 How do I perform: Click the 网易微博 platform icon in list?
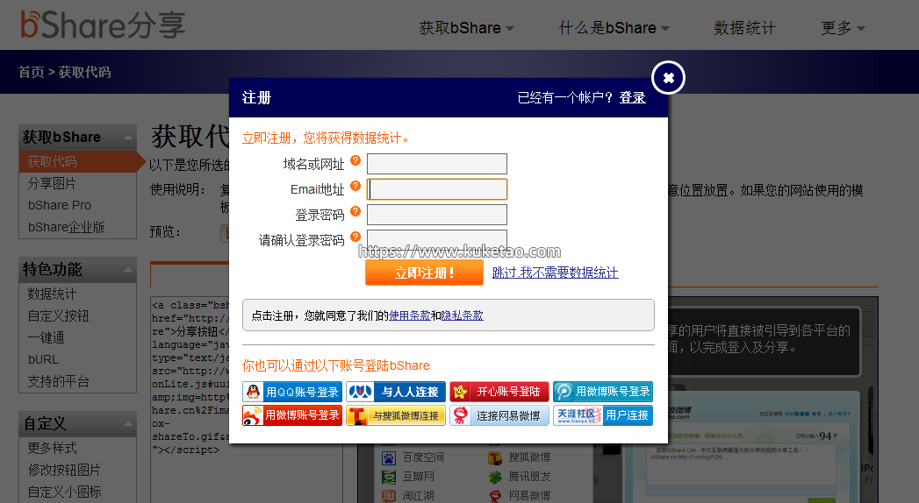tap(495, 496)
